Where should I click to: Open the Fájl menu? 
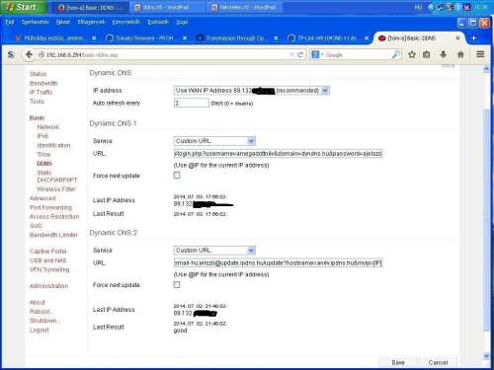pyautogui.click(x=10, y=22)
